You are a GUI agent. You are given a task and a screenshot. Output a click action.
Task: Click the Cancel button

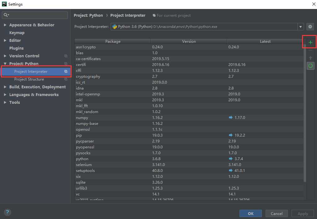[277, 213]
